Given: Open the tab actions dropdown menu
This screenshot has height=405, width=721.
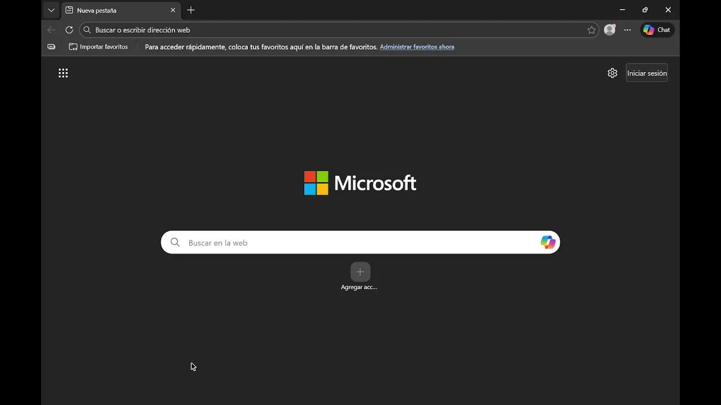Looking at the screenshot, I should coord(51,10).
